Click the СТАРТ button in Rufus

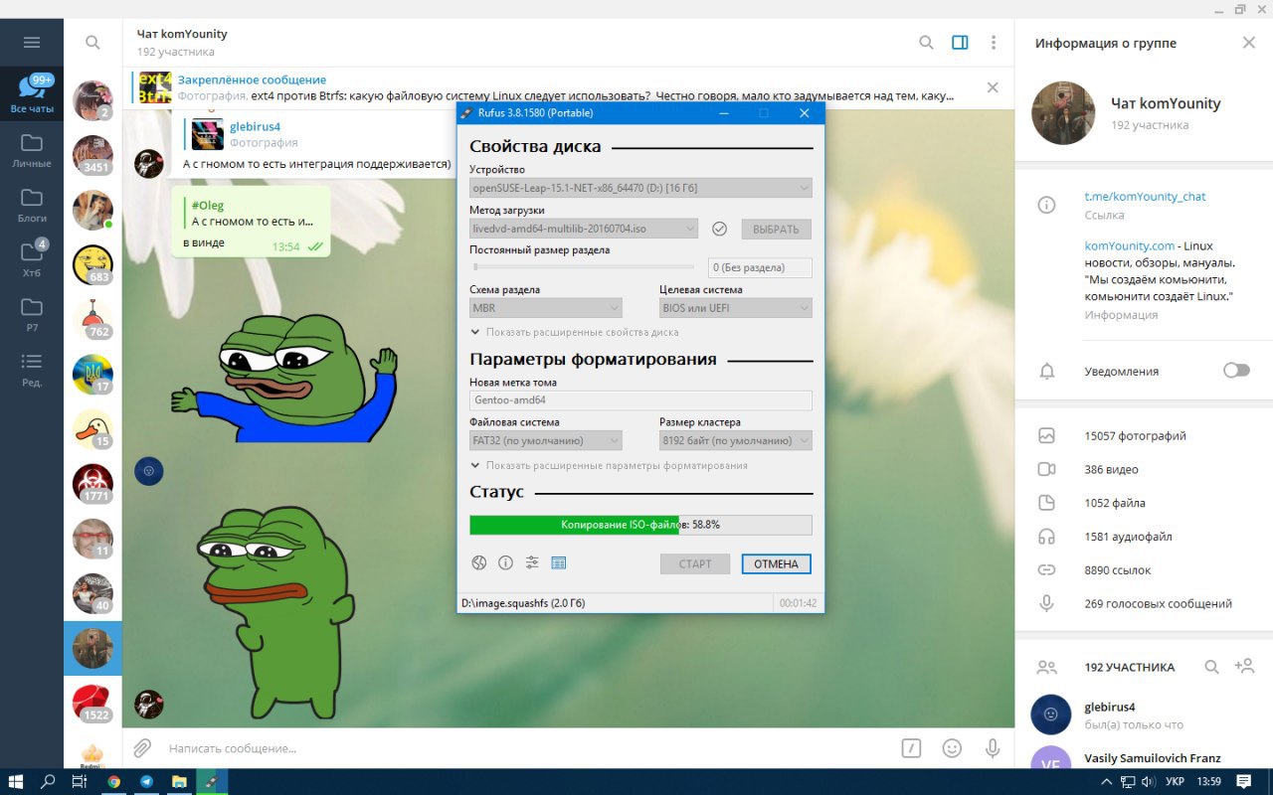pyautogui.click(x=695, y=563)
